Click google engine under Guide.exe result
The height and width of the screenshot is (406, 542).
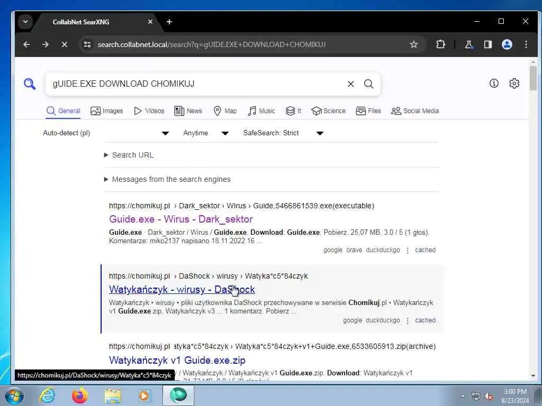[333, 250]
